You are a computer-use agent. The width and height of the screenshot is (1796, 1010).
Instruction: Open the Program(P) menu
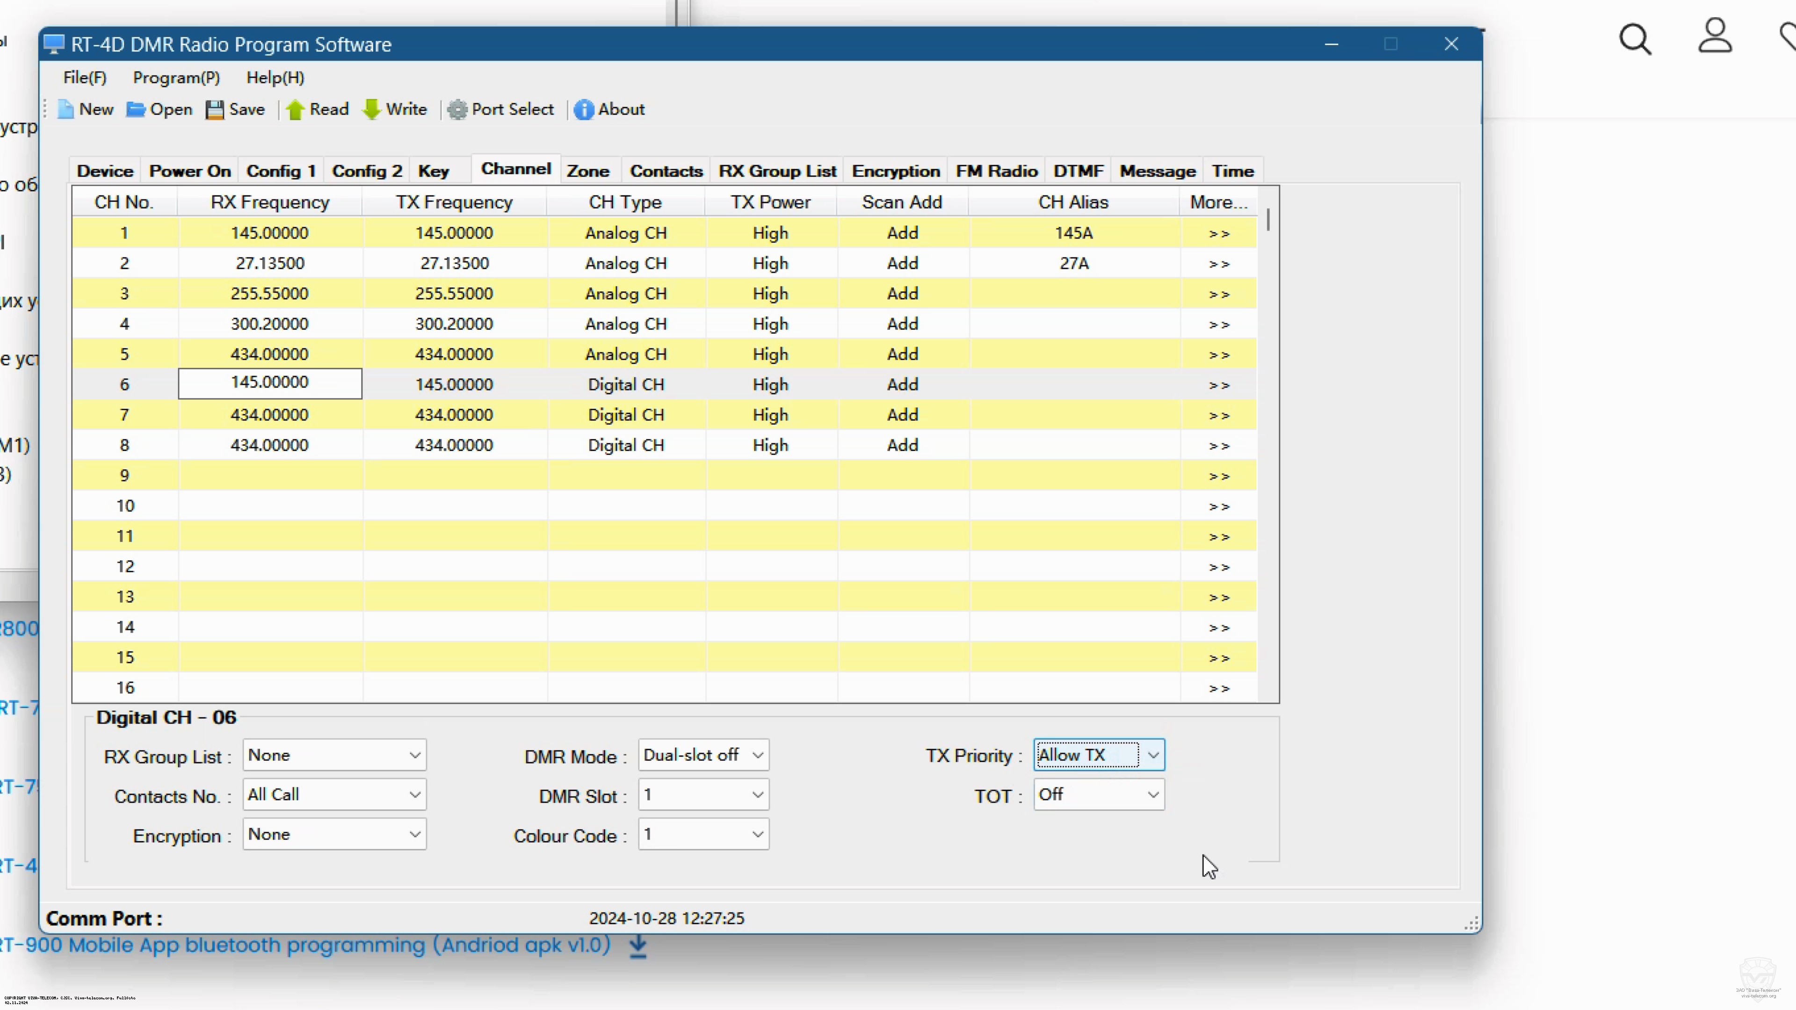[176, 77]
